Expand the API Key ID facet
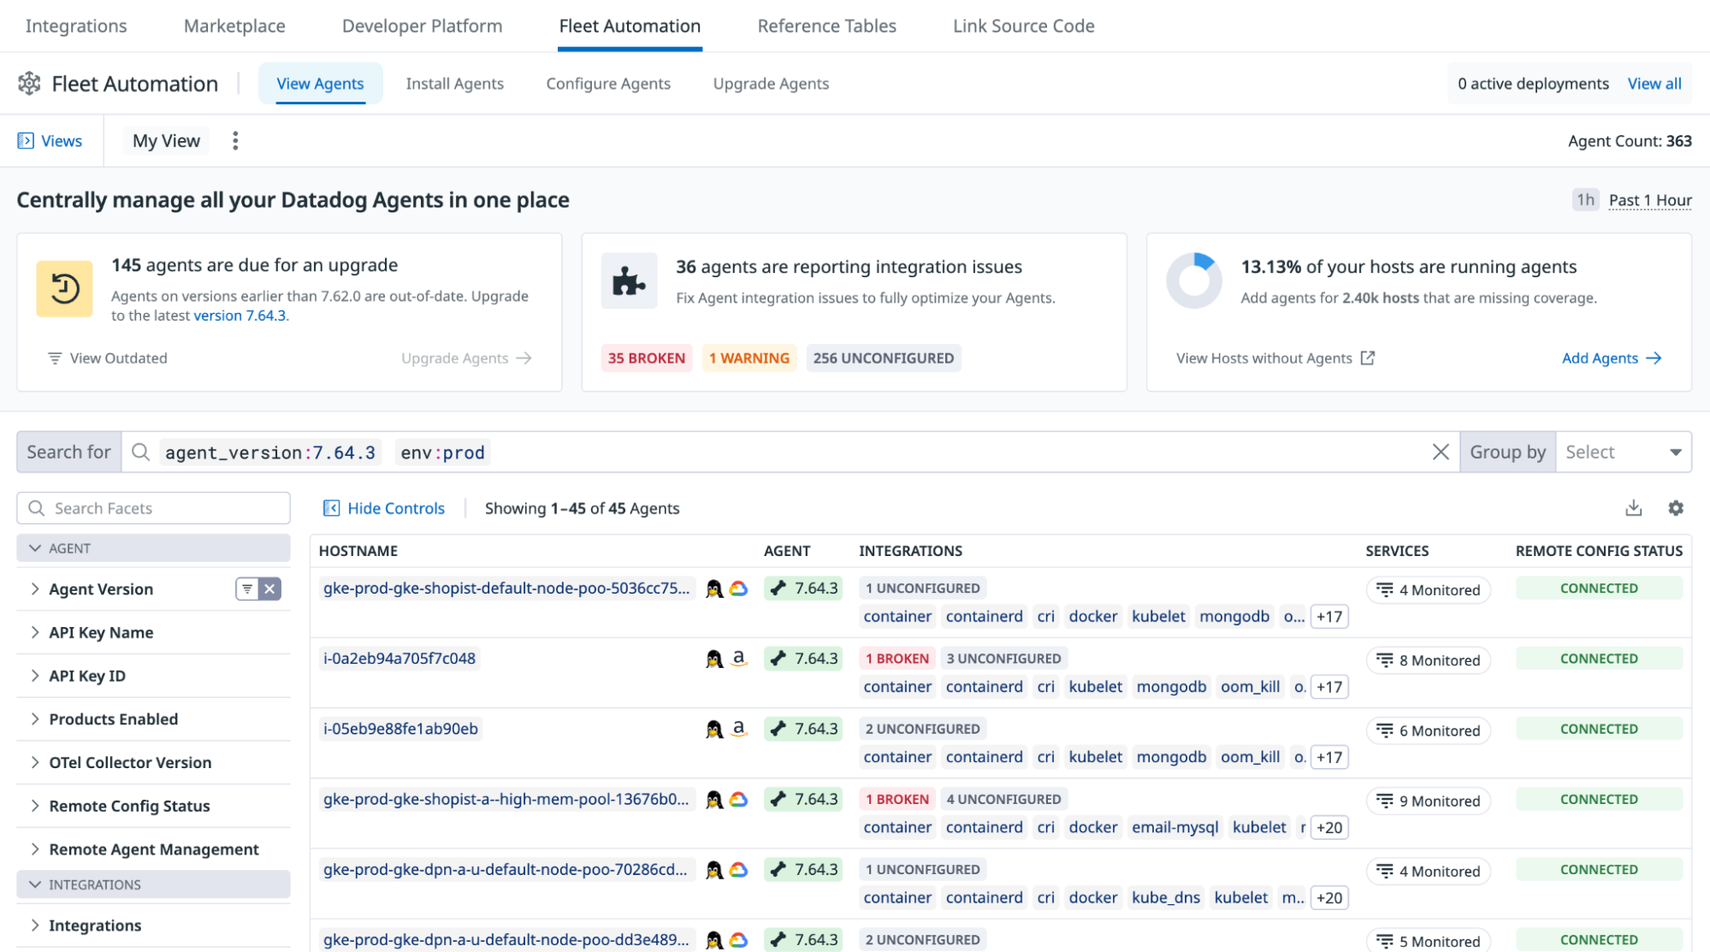This screenshot has height=952, width=1710. tap(35, 676)
